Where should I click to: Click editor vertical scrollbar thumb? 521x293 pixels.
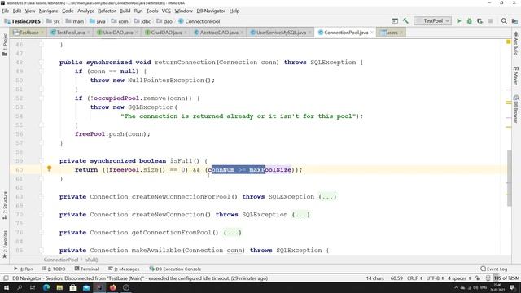510,178
